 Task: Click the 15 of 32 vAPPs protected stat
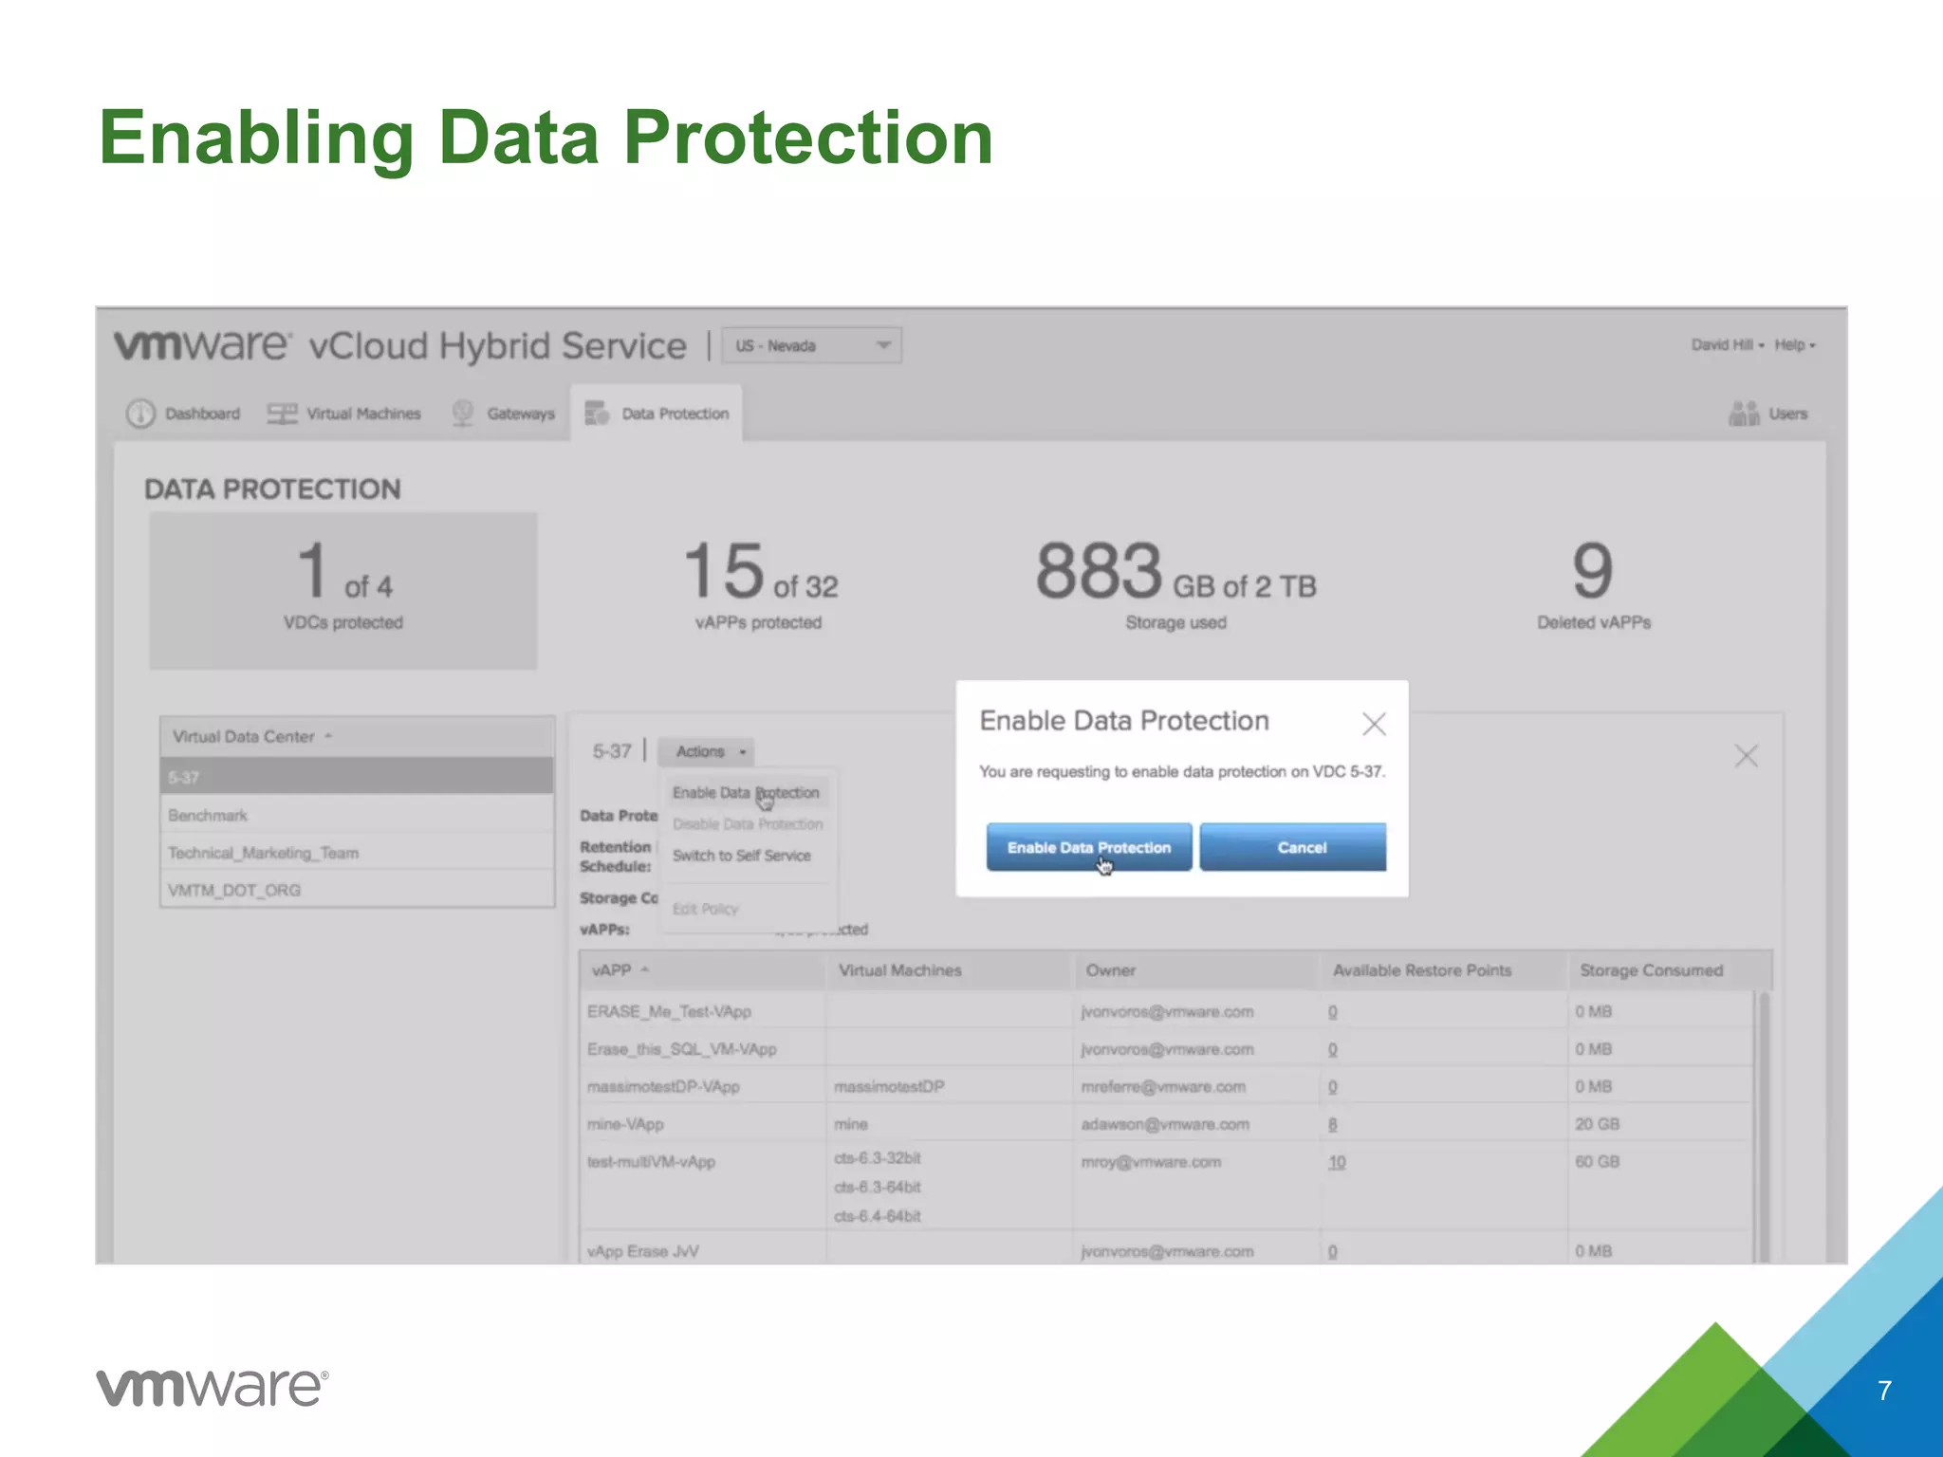click(x=760, y=584)
